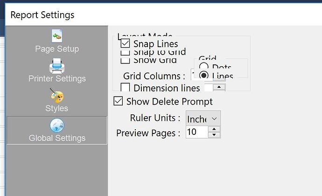Click the Styles text label

coord(56,108)
